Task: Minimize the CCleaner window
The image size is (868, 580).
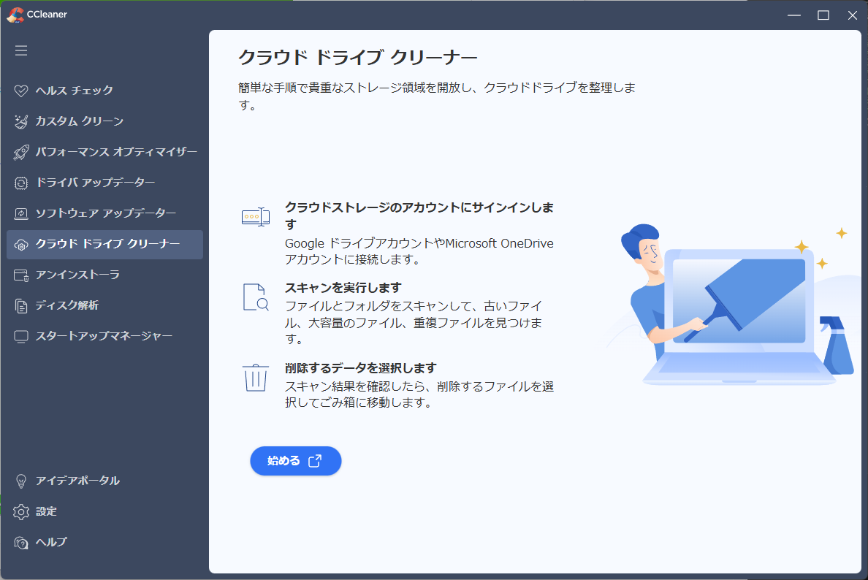Action: pyautogui.click(x=794, y=15)
